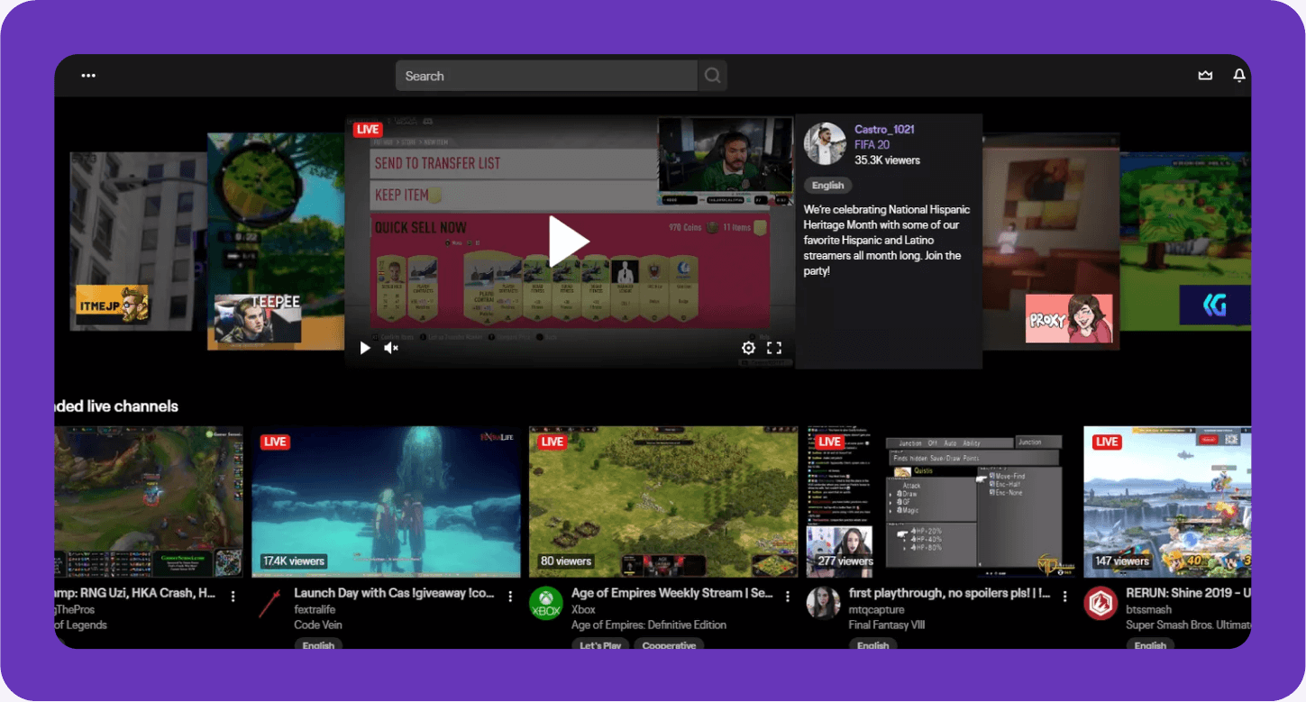1306x702 pixels.
Task: Click the 35.3K viewers text
Action: pyautogui.click(x=887, y=160)
